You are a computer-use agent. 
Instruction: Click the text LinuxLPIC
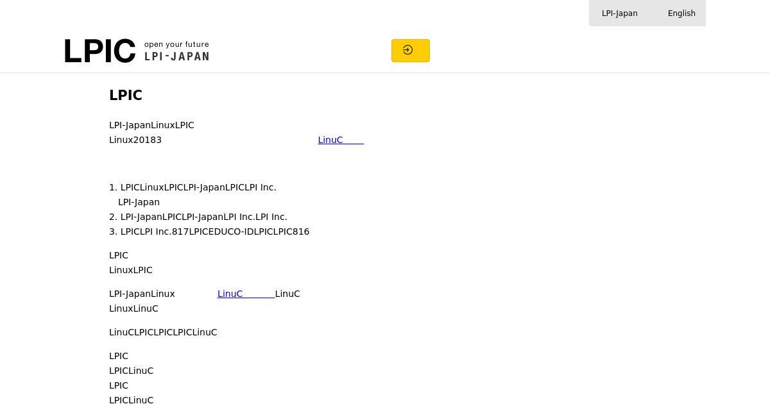click(131, 270)
